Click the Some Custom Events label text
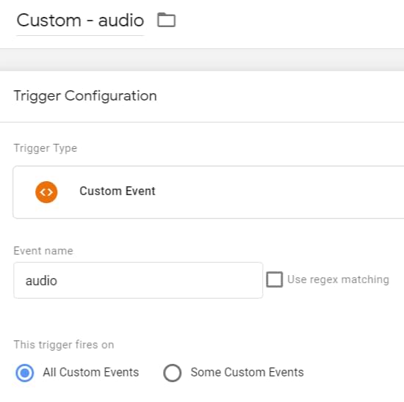 (x=247, y=373)
